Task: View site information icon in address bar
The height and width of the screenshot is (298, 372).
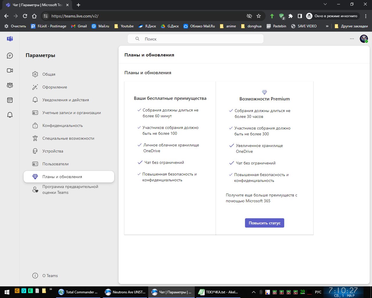Action: coord(45,16)
